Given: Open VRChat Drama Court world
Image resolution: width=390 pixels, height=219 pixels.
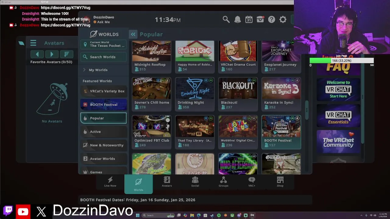Looking at the screenshot, I should 238,57.
